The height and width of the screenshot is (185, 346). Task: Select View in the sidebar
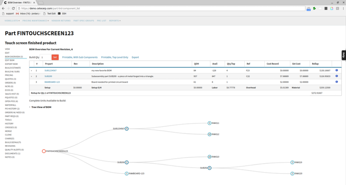point(7,49)
